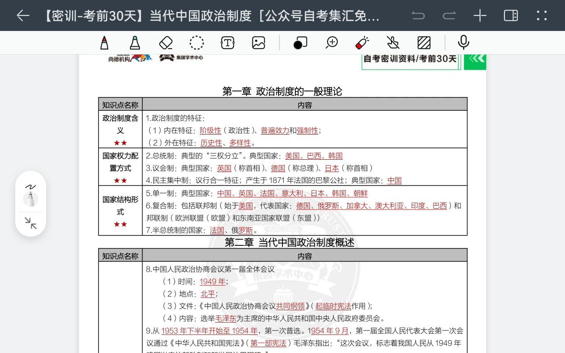Open the zoom magnifier tool
The width and height of the screenshot is (565, 353).
point(331,43)
